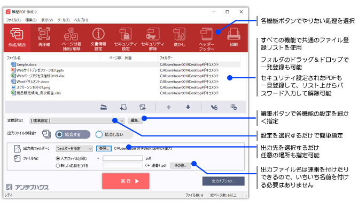Click the remove checked item icon
Image resolution: width=358 pixels, height=202 pixels.
[x=214, y=107]
